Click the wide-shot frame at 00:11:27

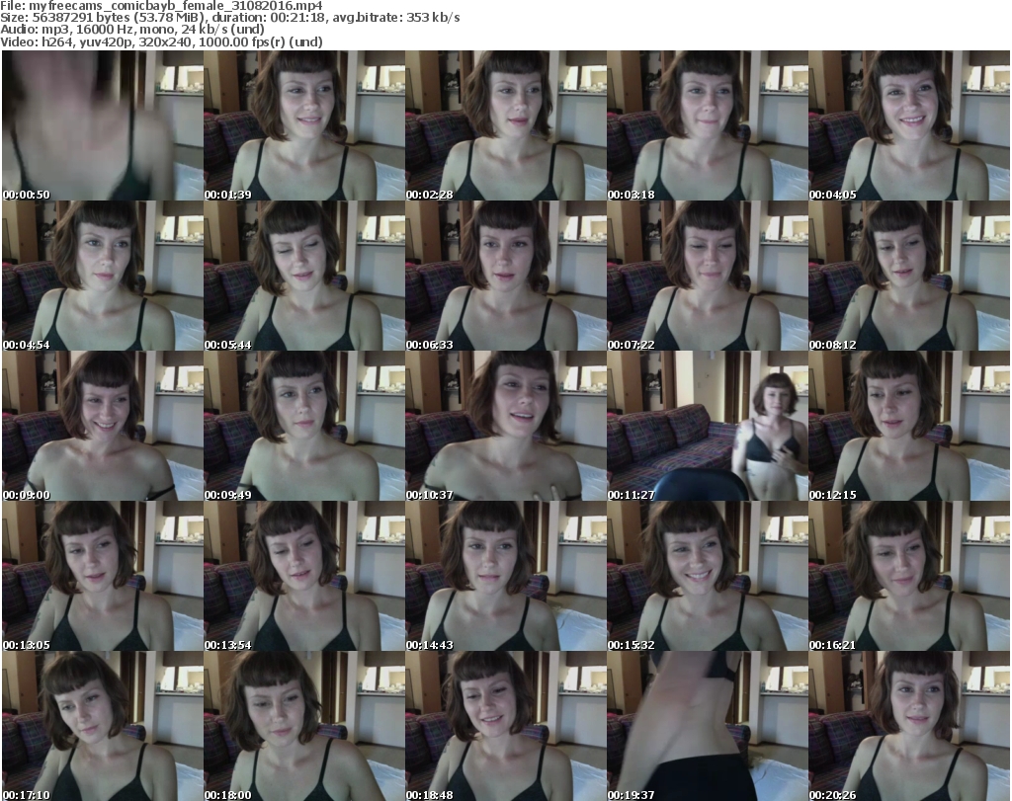(708, 427)
